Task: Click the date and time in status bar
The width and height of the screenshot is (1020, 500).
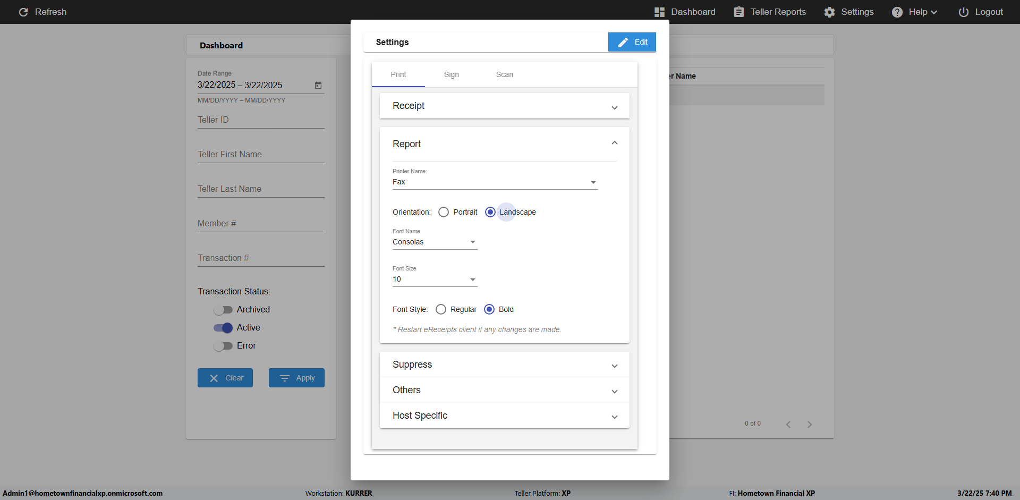Action: pyautogui.click(x=984, y=493)
